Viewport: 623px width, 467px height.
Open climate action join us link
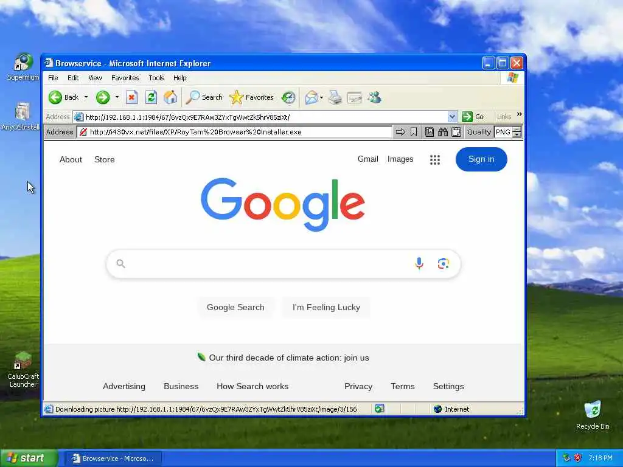[x=289, y=358]
